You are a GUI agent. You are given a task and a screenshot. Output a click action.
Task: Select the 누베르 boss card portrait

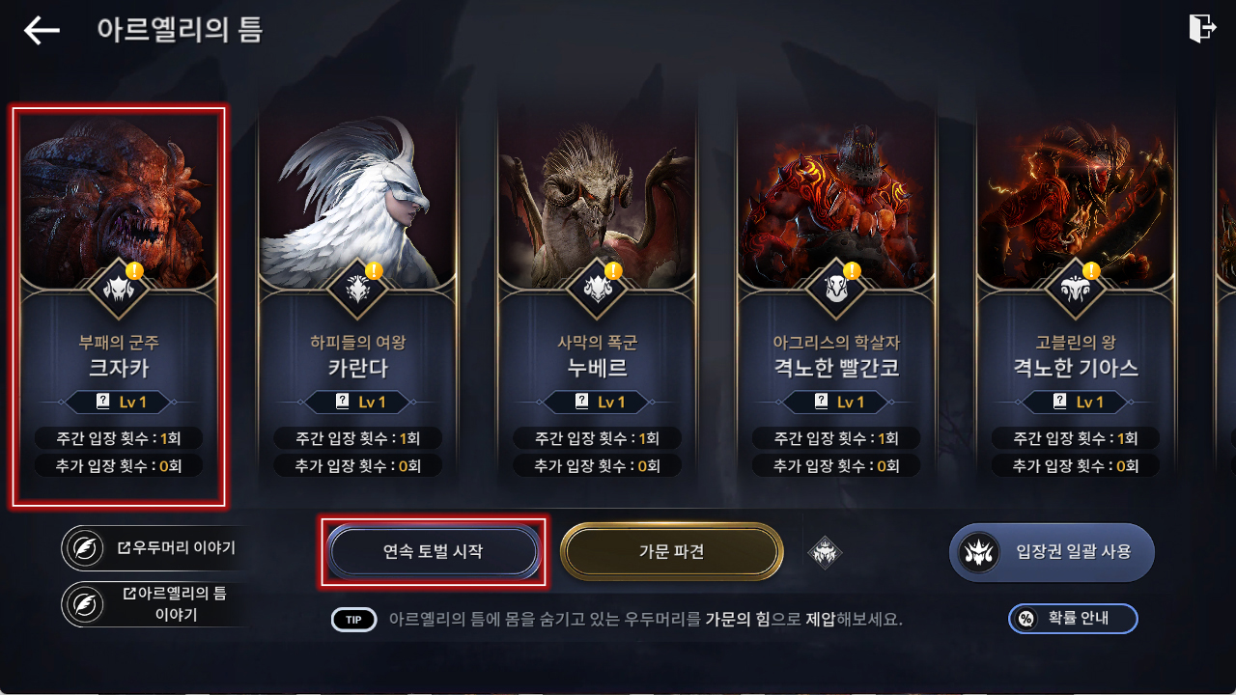597,198
